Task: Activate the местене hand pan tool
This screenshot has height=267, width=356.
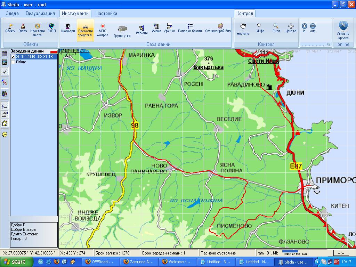Action: click(x=243, y=28)
